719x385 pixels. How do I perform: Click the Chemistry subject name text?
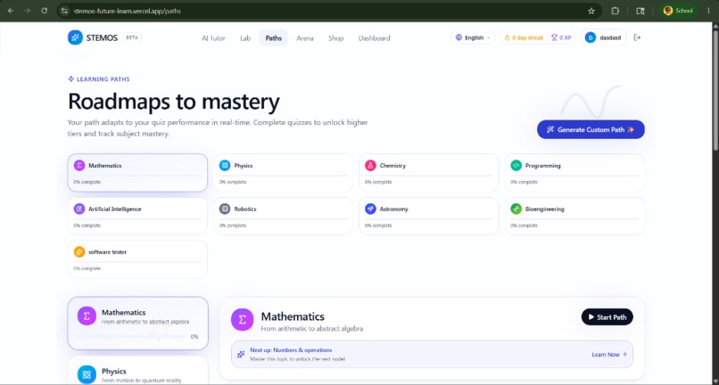pyautogui.click(x=393, y=166)
